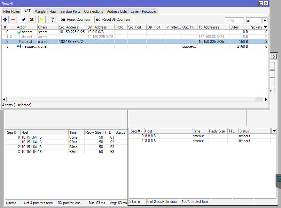Select the disabled dst-nat rule row
This screenshot has width=281, height=208.
pos(135,37)
